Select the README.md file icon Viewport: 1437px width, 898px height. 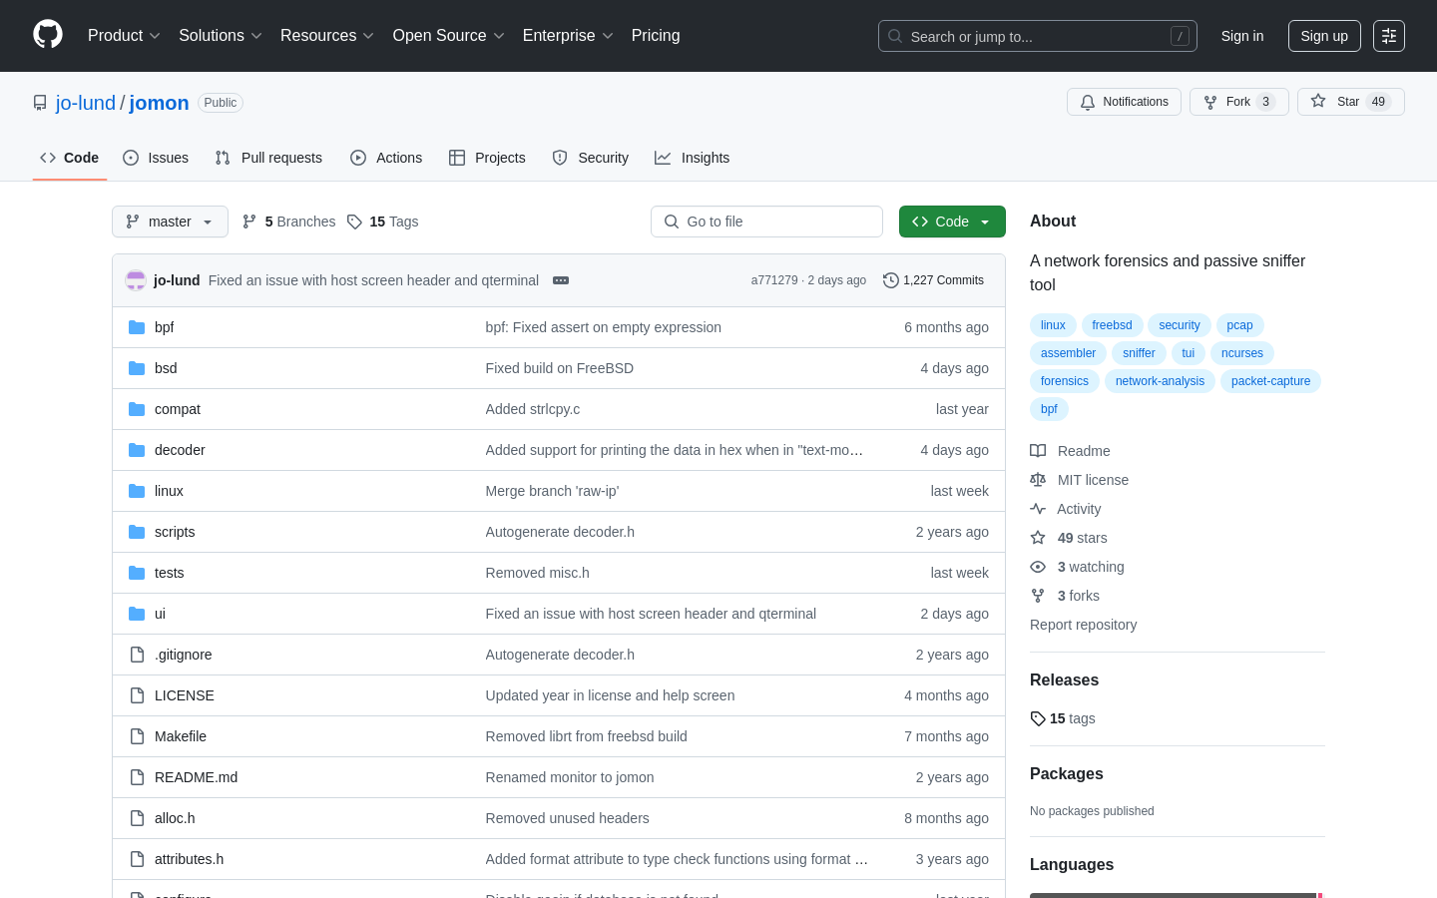[137, 777]
